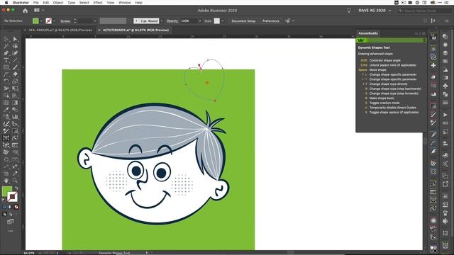The width and height of the screenshot is (454, 255).
Task: Open the Links chain icon panel
Action: click(x=445, y=123)
